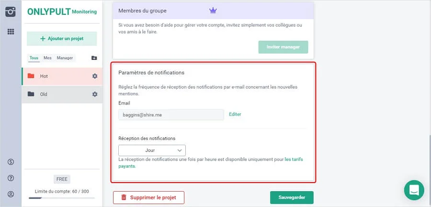Click the purple crown premium icon
The width and height of the screenshot is (431, 207).
pos(214,10)
